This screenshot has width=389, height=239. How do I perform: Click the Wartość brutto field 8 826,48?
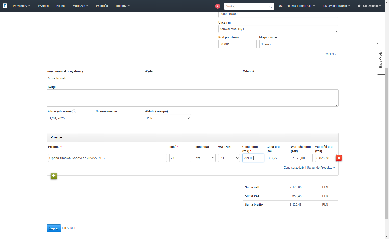click(x=325, y=158)
